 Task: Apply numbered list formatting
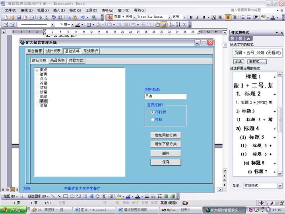pyautogui.click(x=242, y=17)
